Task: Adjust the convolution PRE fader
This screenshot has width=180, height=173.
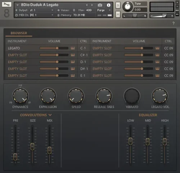Action: [x=15, y=157]
